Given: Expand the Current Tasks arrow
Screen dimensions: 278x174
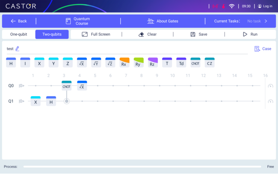Looking at the screenshot, I should pyautogui.click(x=266, y=21).
